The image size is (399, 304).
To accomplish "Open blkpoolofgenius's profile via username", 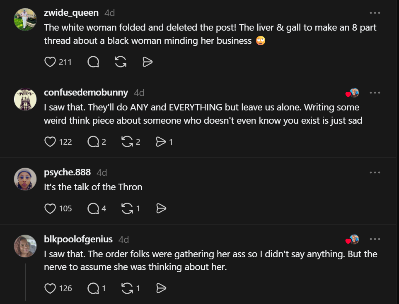I will (78, 239).
